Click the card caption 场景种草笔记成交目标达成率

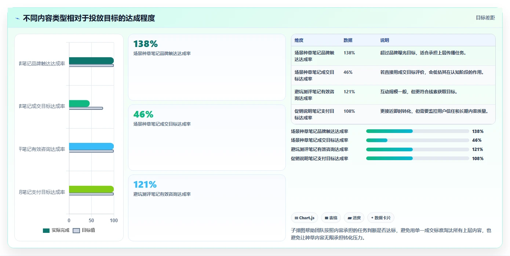[162, 124]
